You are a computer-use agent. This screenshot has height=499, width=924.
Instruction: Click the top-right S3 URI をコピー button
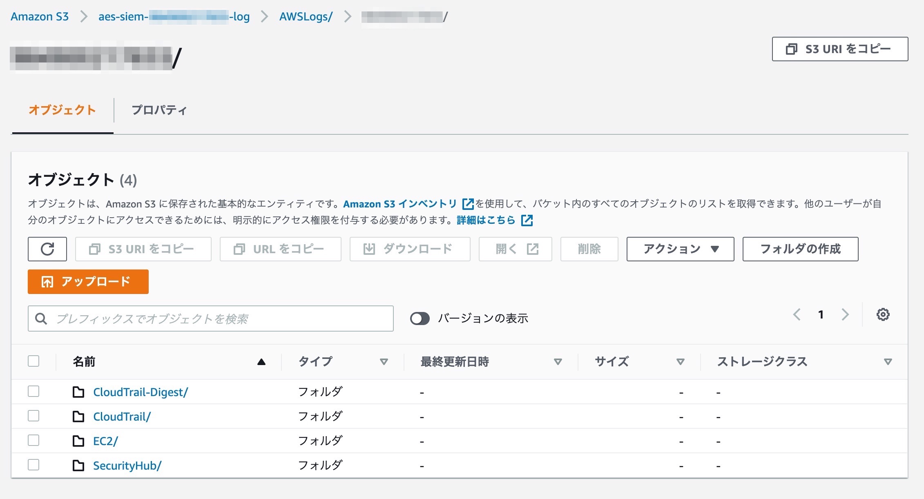pyautogui.click(x=840, y=49)
